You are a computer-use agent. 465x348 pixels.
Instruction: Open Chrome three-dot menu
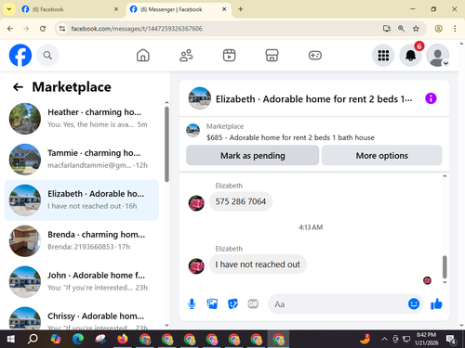pyautogui.click(x=455, y=29)
